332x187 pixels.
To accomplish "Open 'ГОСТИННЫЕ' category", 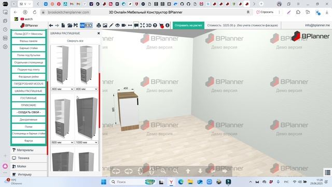I will tap(29, 98).
